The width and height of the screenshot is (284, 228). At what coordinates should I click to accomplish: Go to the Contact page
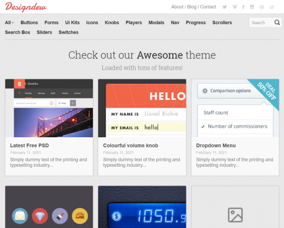[208, 7]
